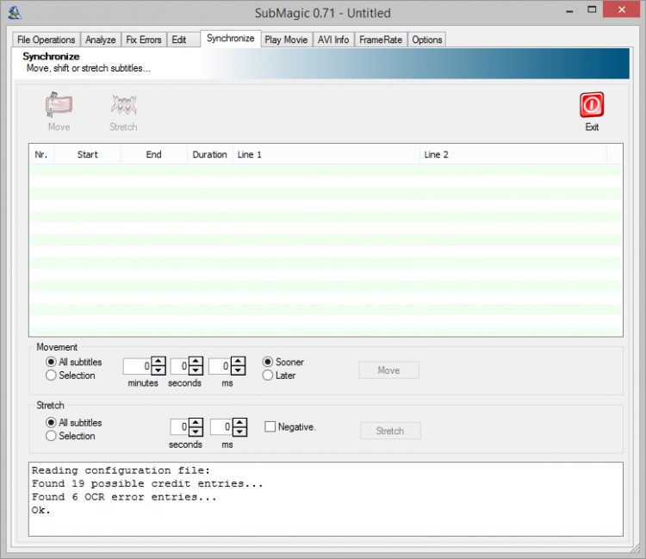Click the red Exit icon

[592, 105]
